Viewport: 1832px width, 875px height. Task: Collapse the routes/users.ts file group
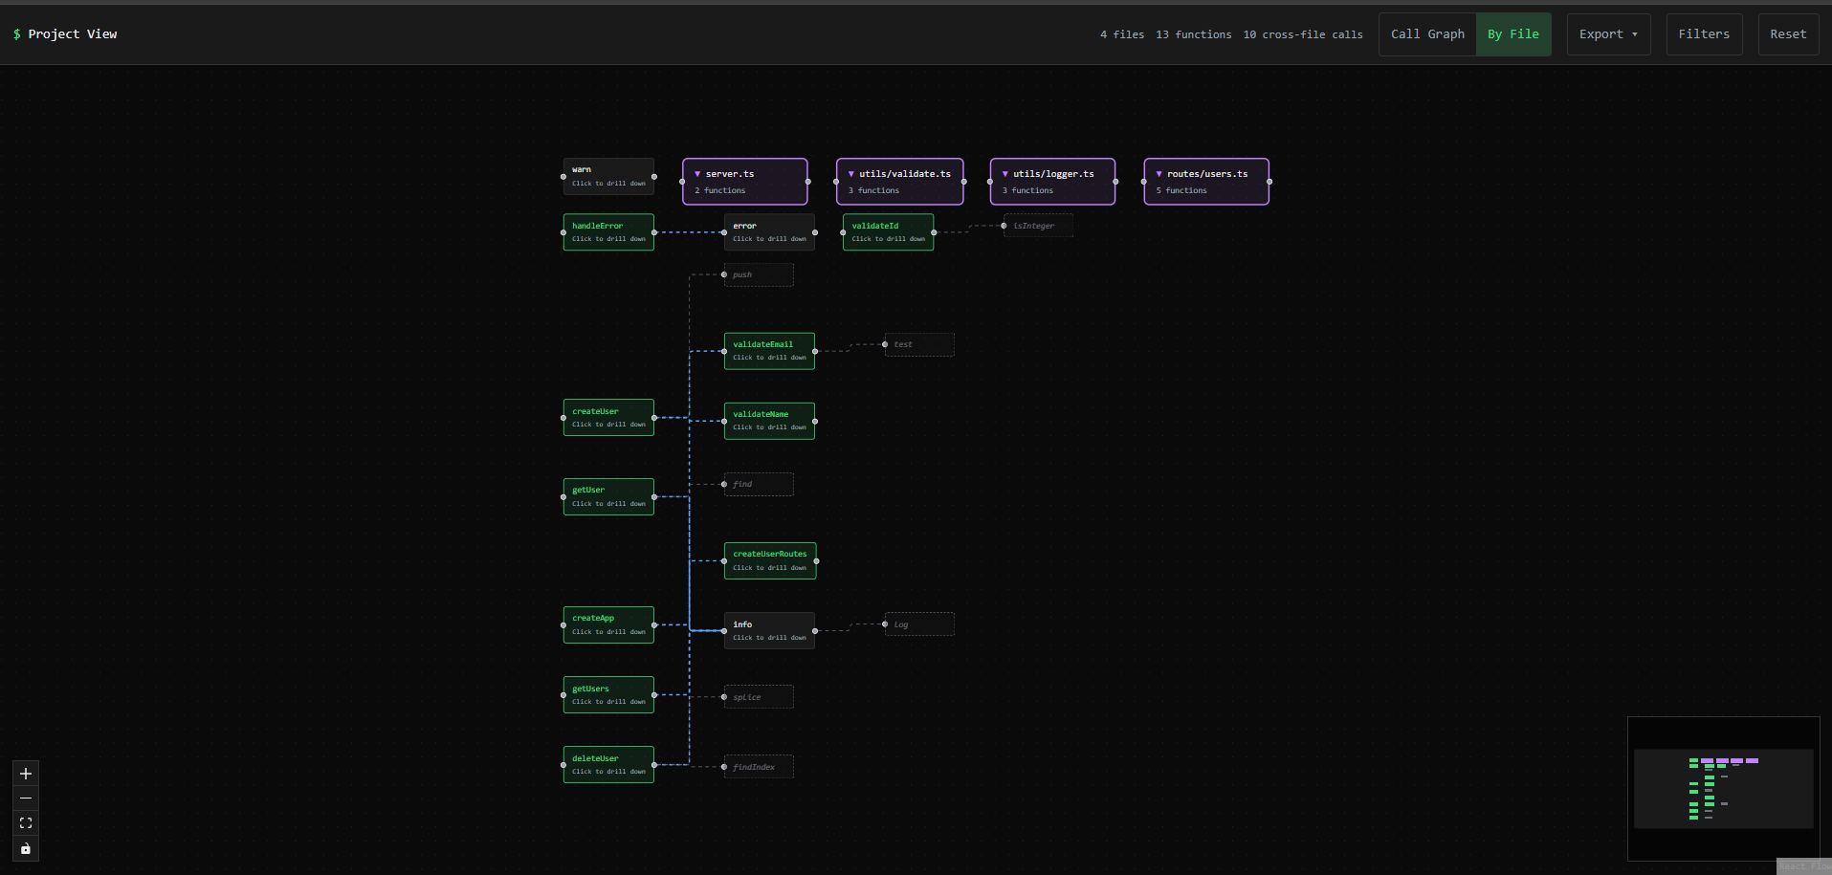tap(1159, 174)
